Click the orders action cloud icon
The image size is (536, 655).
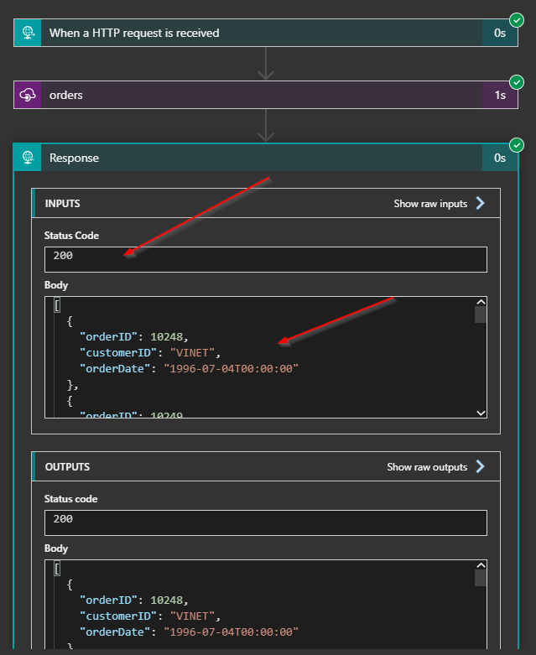(x=28, y=95)
